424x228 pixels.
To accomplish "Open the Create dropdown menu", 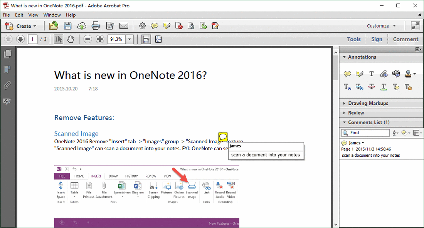I will [21, 26].
